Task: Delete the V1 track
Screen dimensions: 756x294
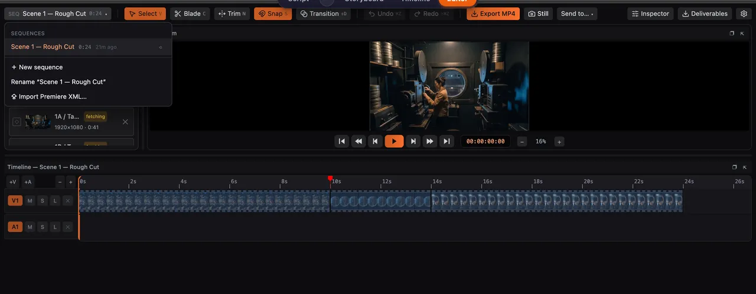Action: pyautogui.click(x=67, y=201)
